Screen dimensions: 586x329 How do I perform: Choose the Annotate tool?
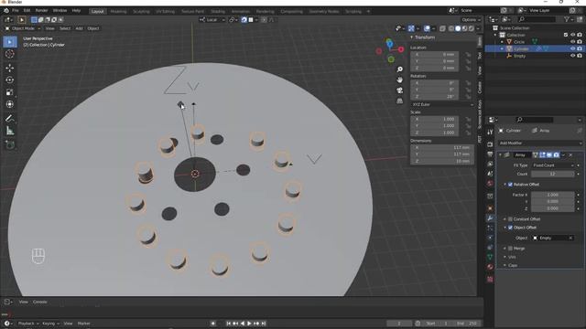(10, 119)
